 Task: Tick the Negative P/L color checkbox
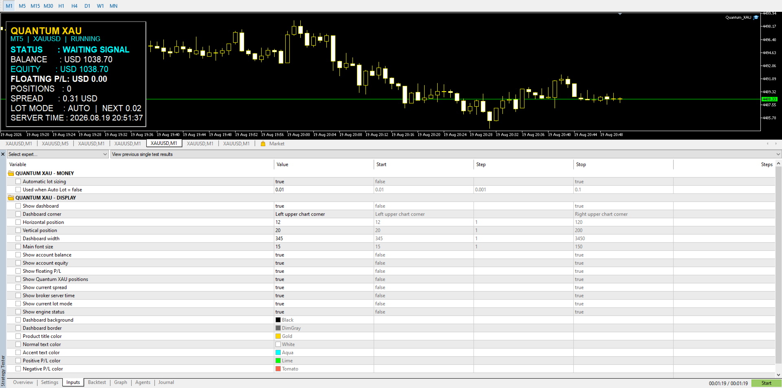18,369
